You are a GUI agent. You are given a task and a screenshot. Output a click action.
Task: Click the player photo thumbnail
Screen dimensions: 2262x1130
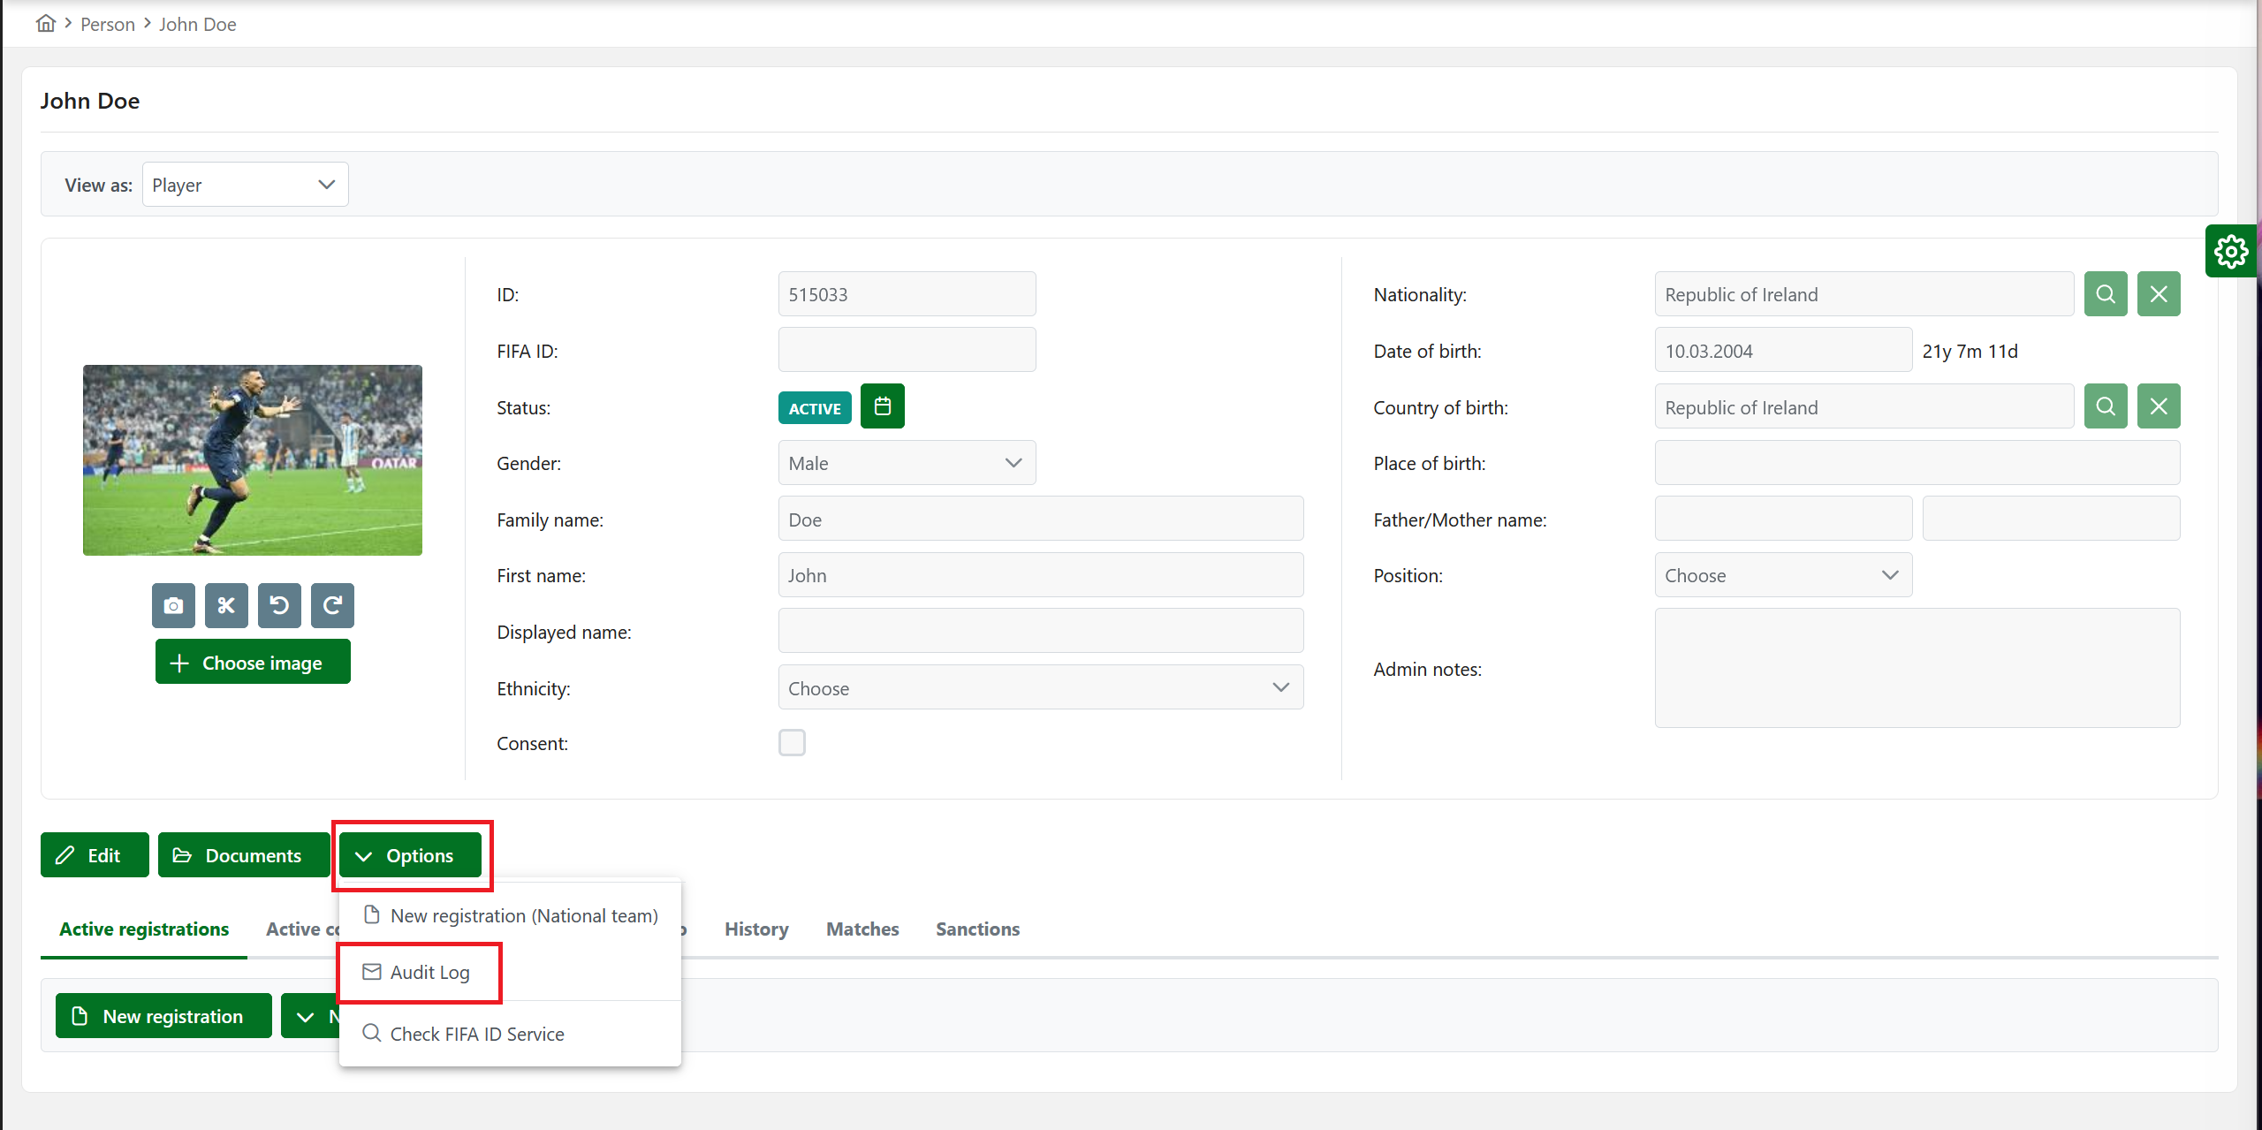pos(253,460)
